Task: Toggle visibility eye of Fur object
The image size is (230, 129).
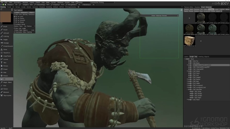Action: [x=189, y=61]
